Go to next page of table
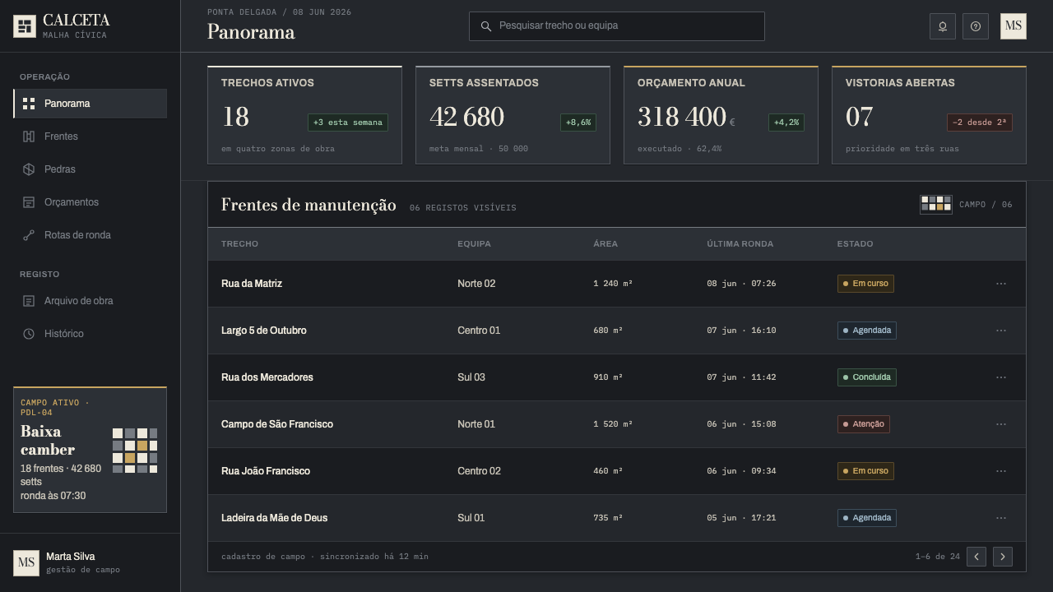 point(1003,557)
